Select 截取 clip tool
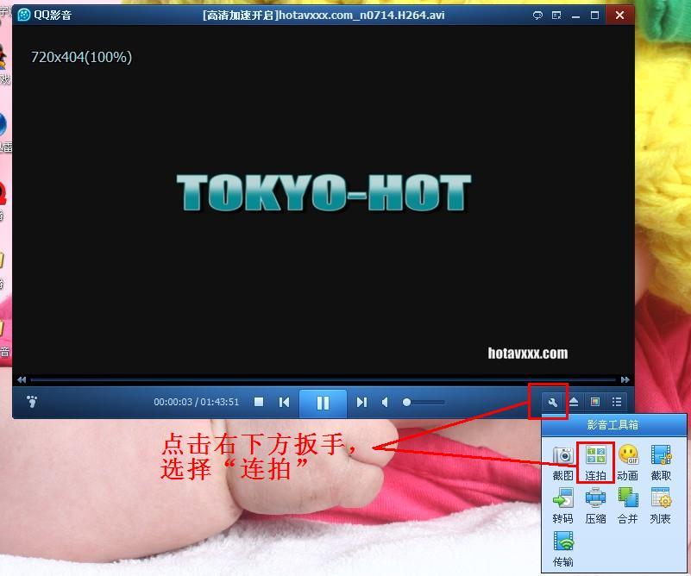Viewport: 691px width, 576px height. pyautogui.click(x=661, y=463)
